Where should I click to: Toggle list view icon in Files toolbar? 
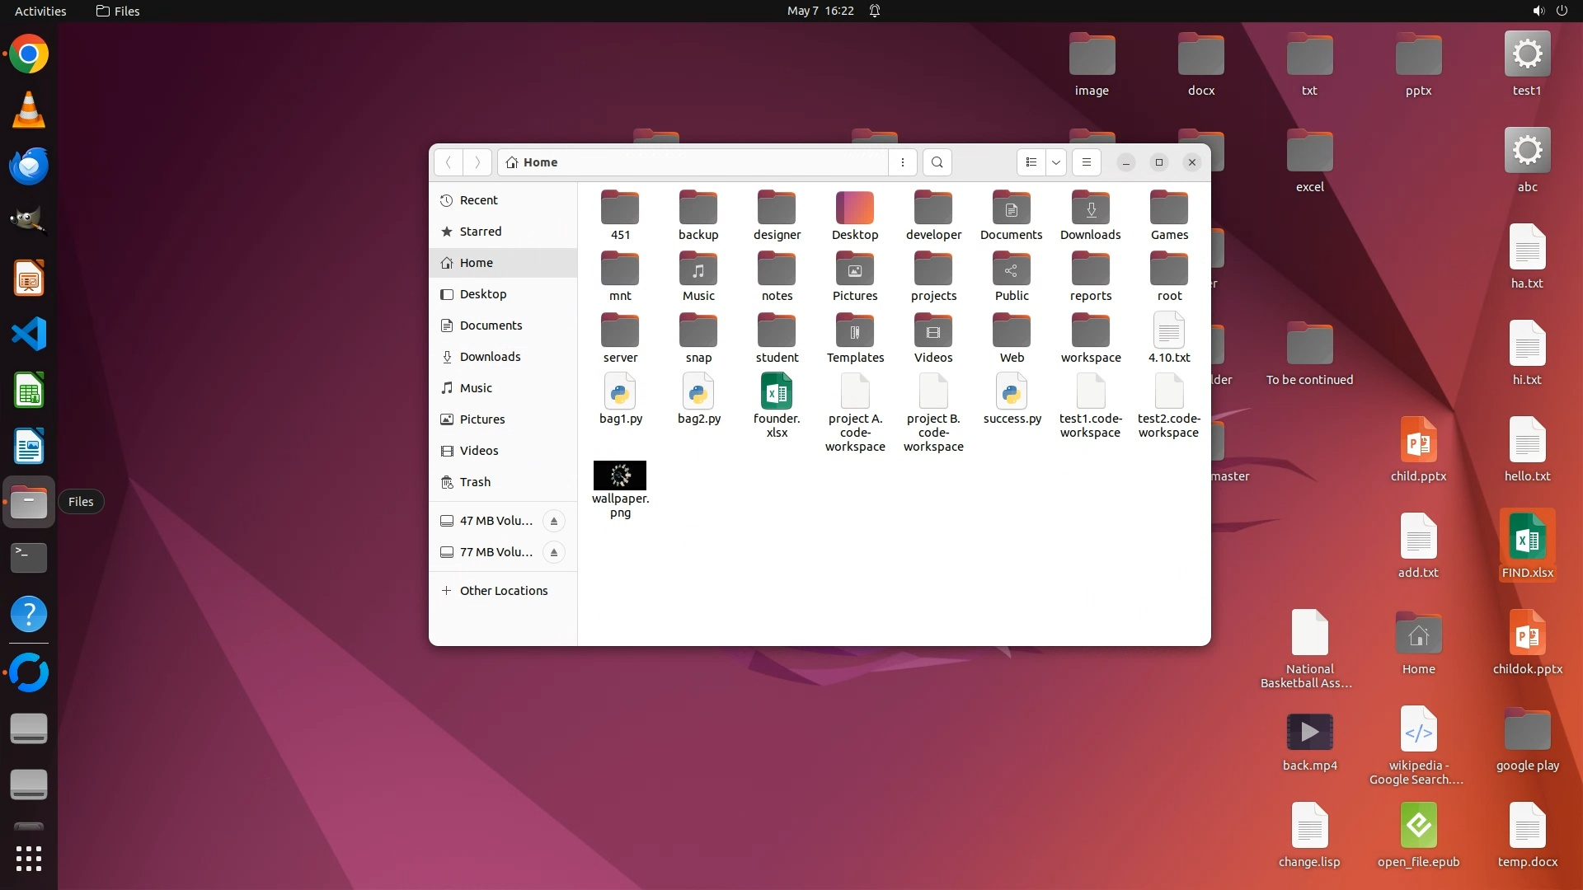(1031, 162)
